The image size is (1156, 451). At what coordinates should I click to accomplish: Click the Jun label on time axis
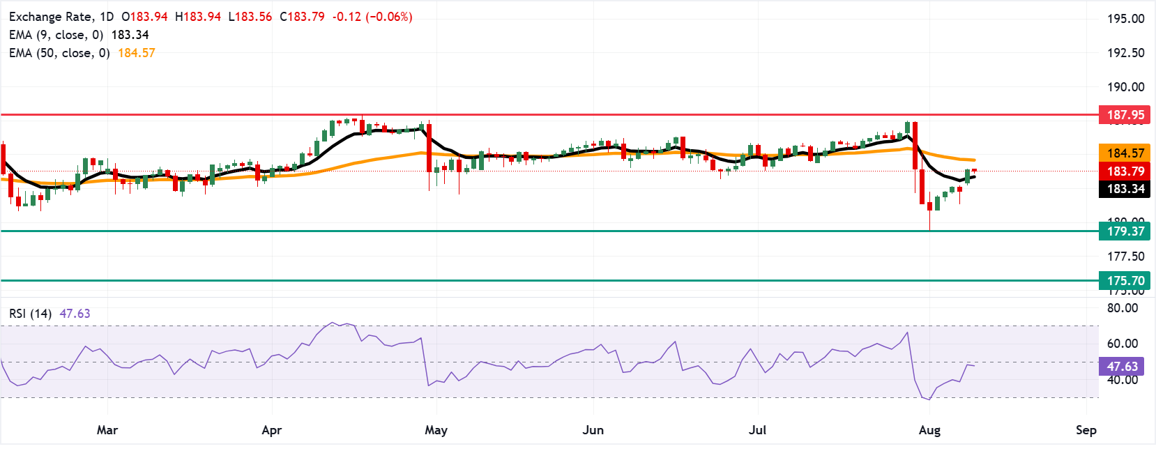[593, 430]
